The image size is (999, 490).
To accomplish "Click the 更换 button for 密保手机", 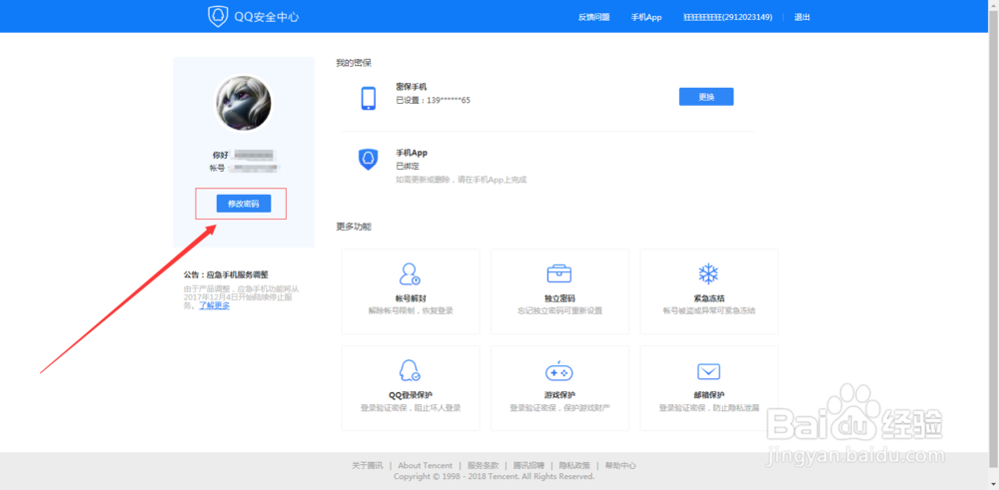I will pyautogui.click(x=706, y=97).
